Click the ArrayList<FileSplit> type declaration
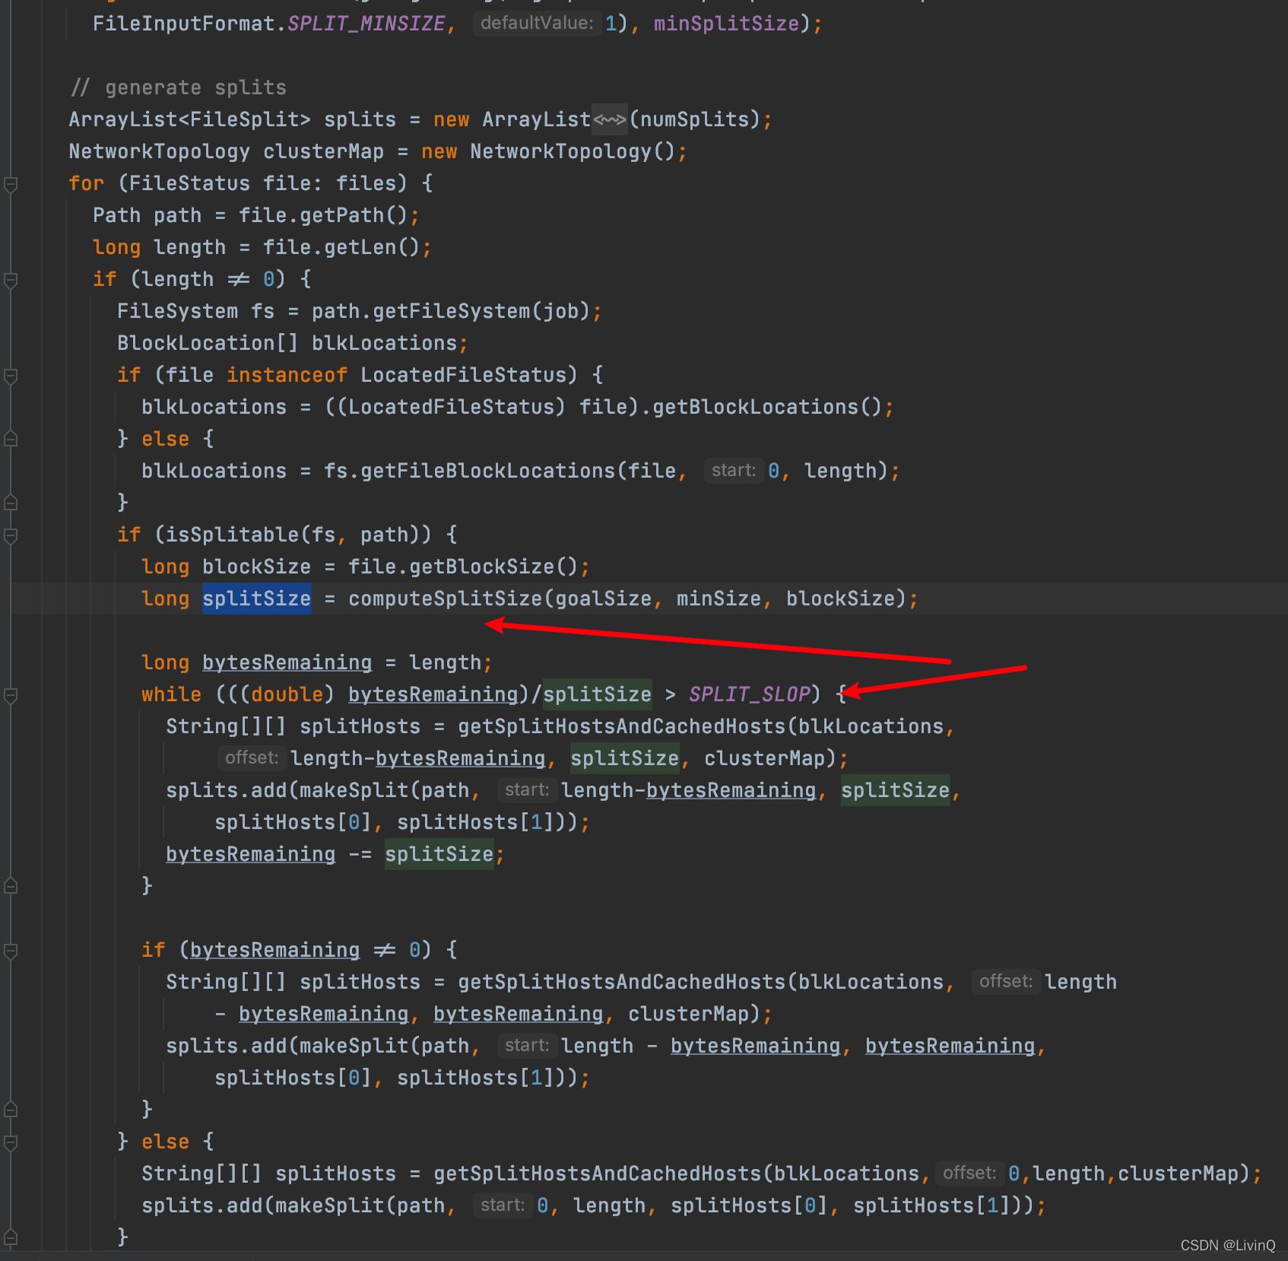1288x1261 pixels. (x=189, y=119)
